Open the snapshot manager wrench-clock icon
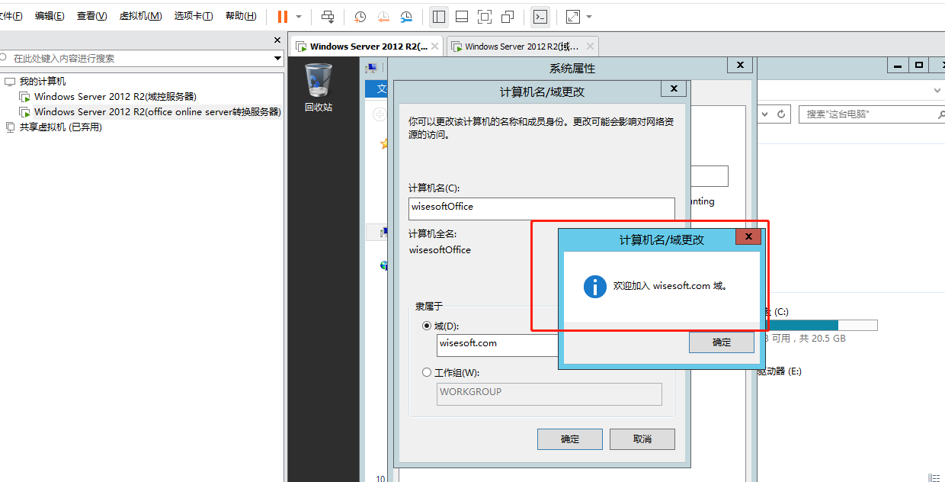This screenshot has width=945, height=482. click(407, 16)
